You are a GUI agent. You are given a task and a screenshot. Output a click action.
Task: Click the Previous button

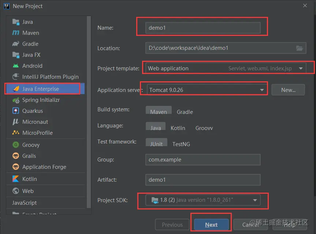(x=172, y=224)
